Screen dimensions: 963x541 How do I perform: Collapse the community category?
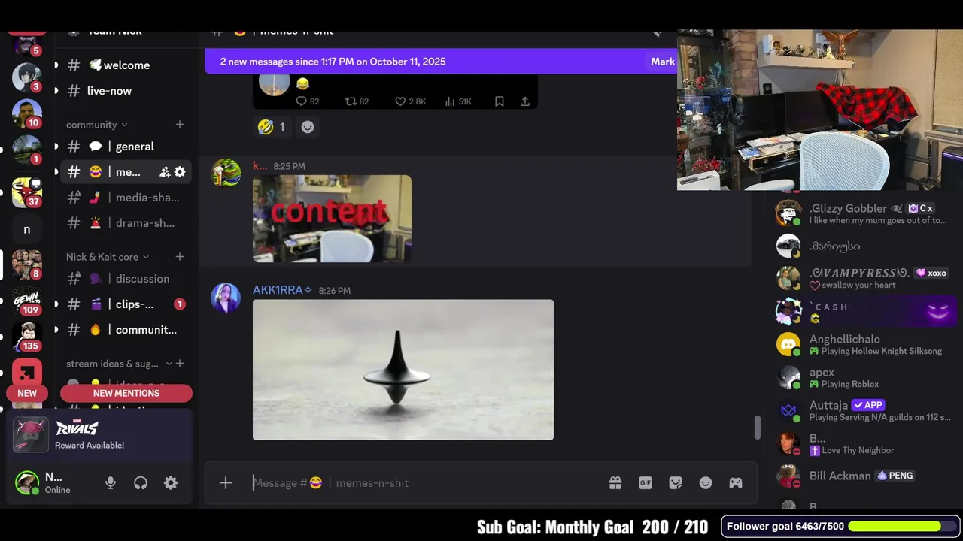click(96, 125)
